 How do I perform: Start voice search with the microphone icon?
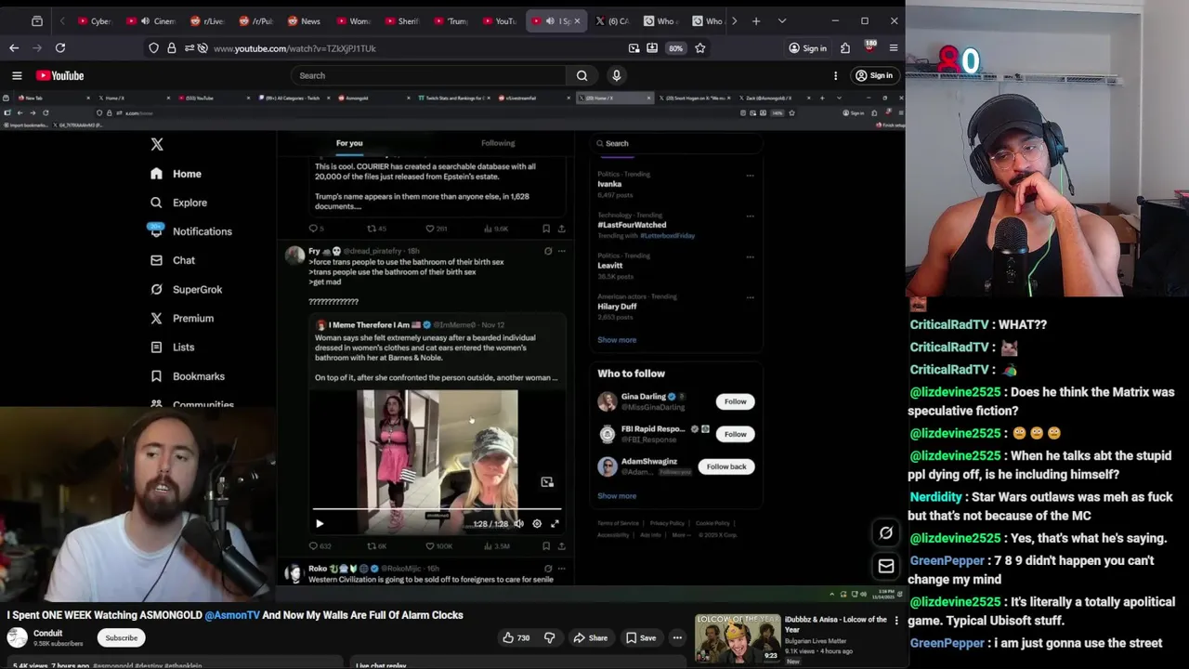coord(616,75)
